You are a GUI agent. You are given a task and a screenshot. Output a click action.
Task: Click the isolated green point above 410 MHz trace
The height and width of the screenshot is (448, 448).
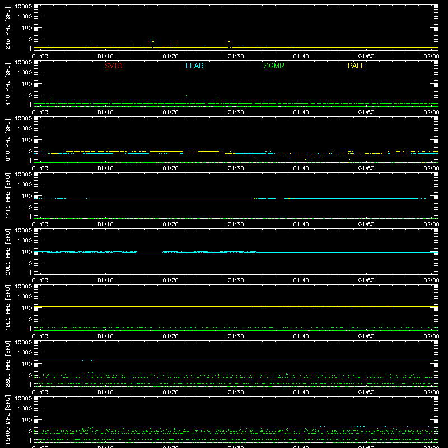pos(187,96)
